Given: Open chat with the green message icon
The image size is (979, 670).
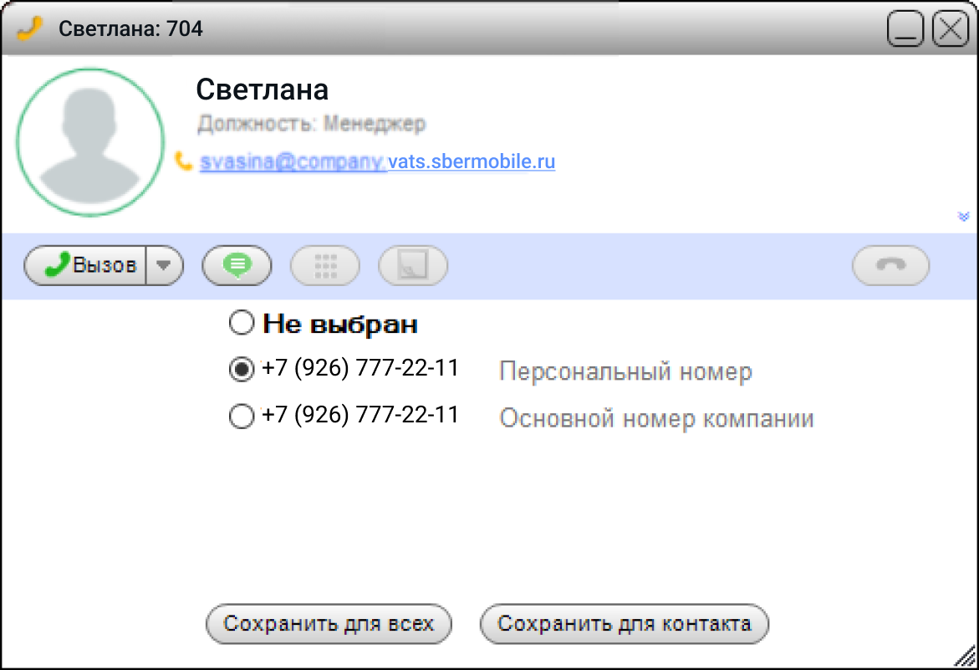Looking at the screenshot, I should pos(237,266).
